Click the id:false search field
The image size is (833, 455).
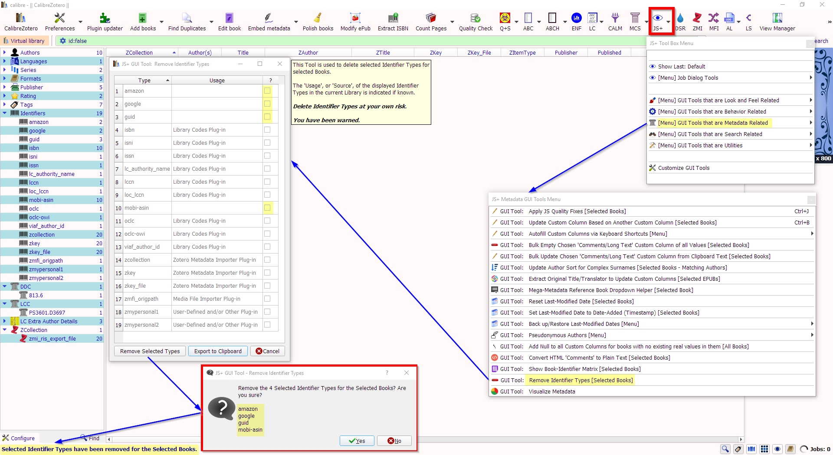coord(351,41)
